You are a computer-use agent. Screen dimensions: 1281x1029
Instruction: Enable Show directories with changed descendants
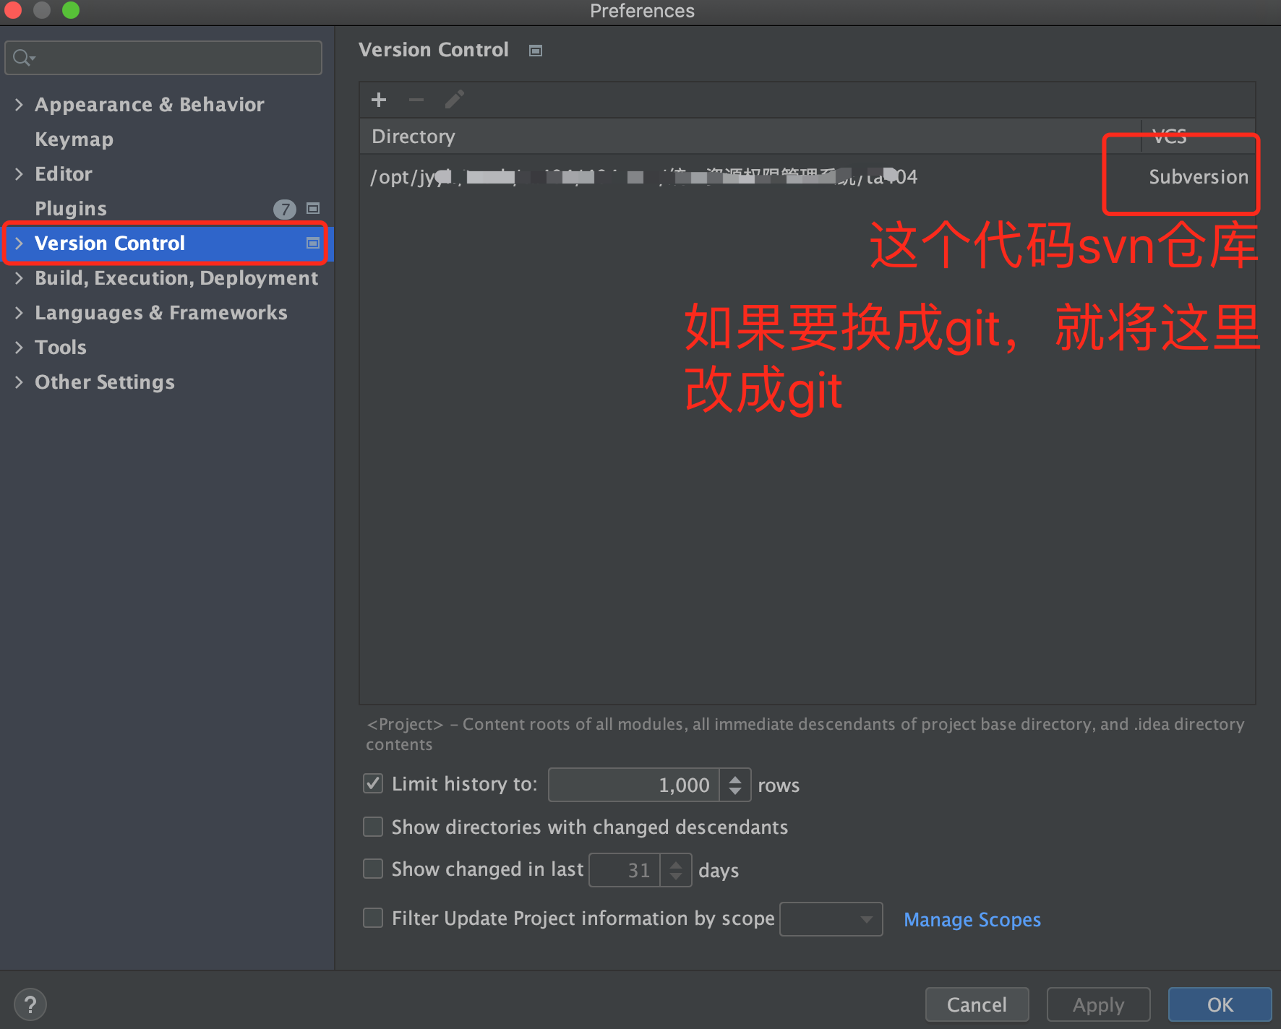pyautogui.click(x=372, y=827)
